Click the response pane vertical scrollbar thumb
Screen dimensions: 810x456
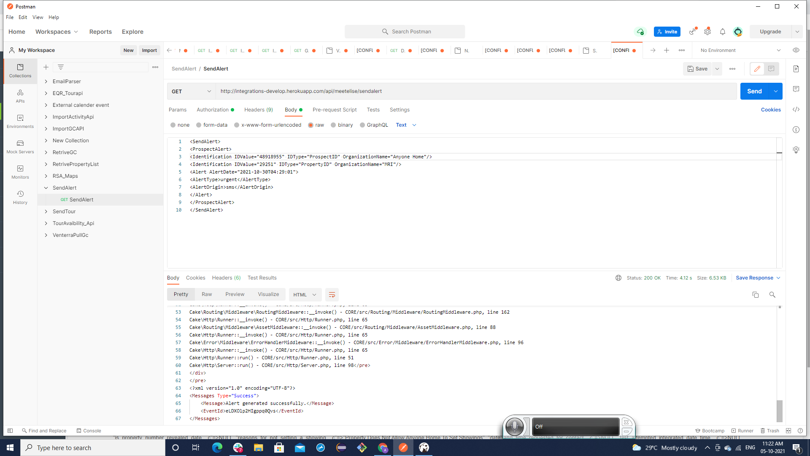point(780,411)
